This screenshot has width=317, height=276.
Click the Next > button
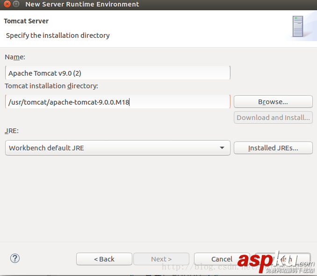click(x=161, y=259)
